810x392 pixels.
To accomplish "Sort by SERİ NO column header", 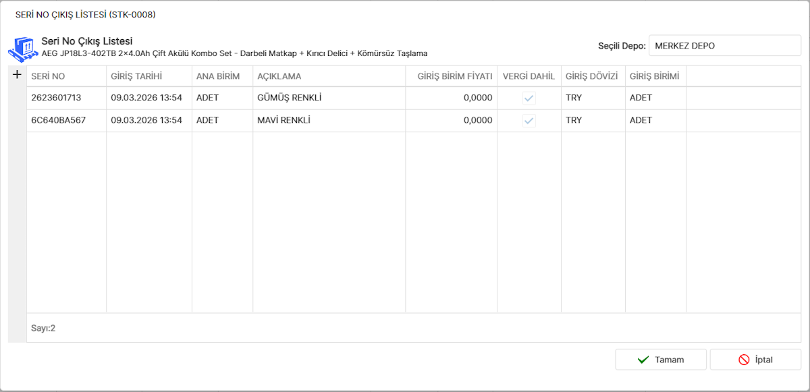I will coord(66,76).
